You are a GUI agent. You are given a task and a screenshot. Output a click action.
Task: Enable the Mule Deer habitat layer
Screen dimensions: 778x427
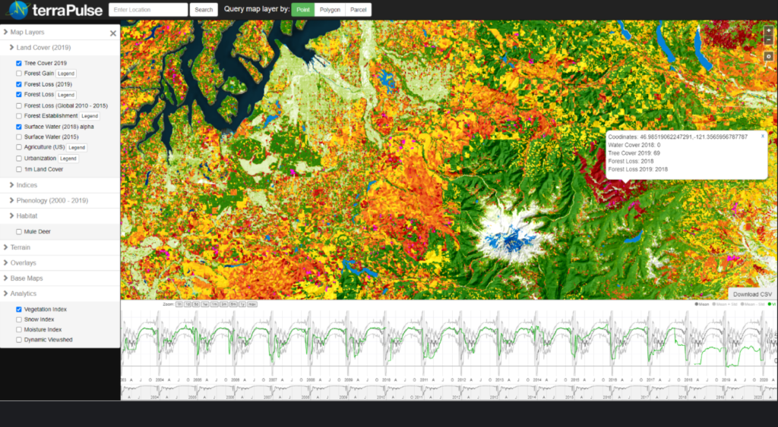(19, 231)
